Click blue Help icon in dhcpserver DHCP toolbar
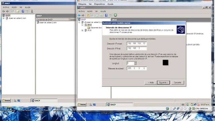 106,15
